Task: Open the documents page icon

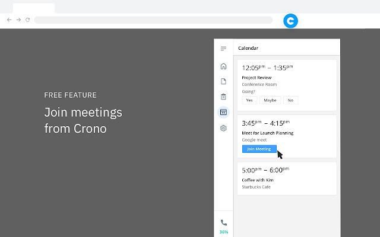Action: [223, 81]
